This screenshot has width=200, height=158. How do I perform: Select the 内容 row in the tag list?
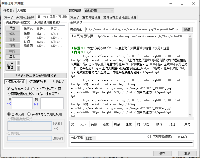pos(43,38)
